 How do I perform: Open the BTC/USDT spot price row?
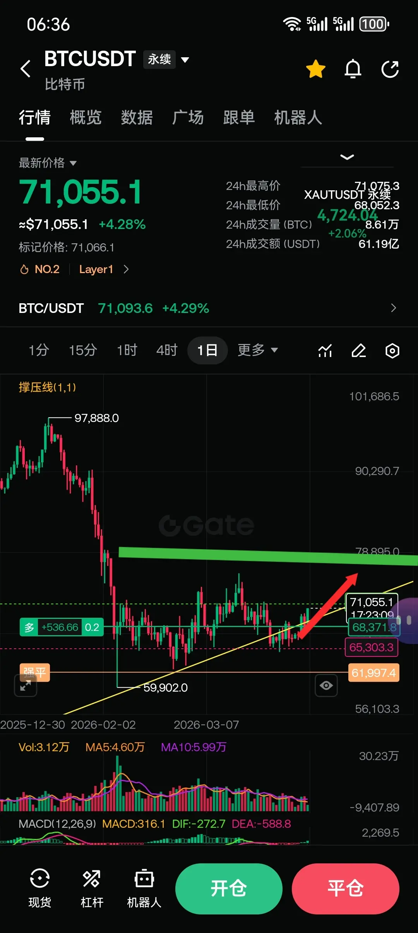point(209,308)
